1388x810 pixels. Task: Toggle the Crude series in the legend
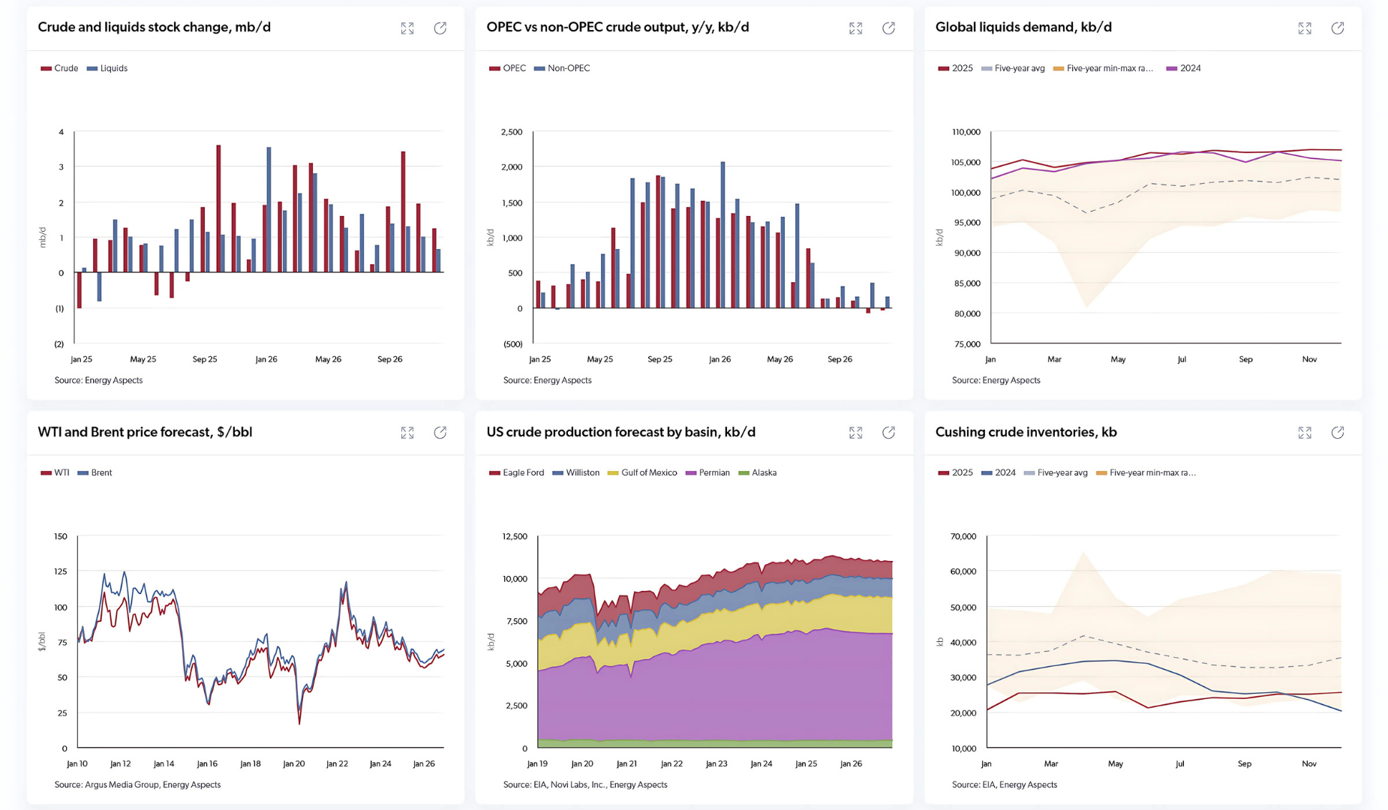[60, 68]
